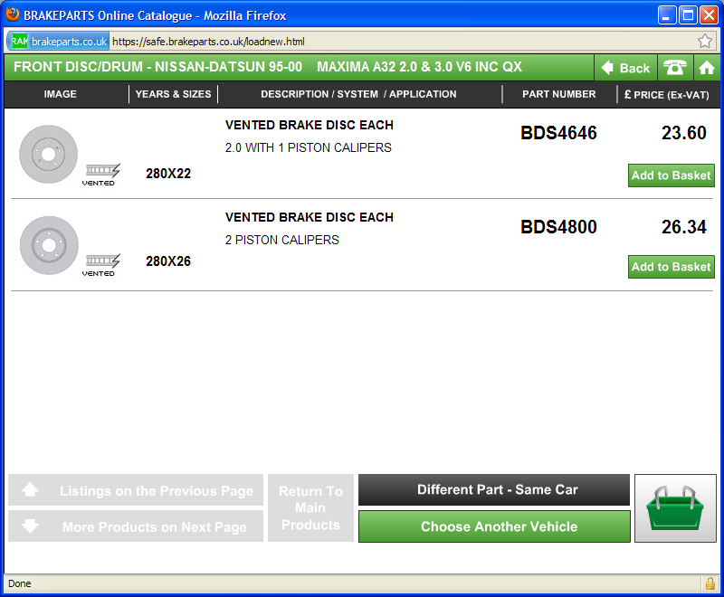Click Return To Main Products
This screenshot has height=597, width=724.
[x=310, y=508]
